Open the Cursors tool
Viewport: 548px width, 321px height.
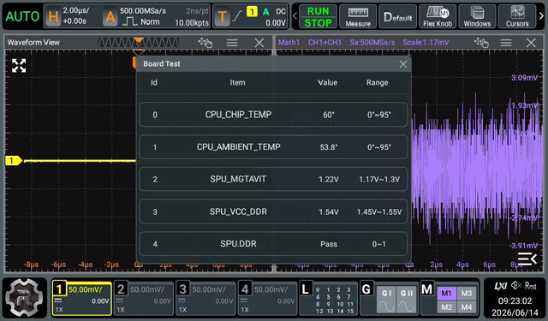(517, 16)
